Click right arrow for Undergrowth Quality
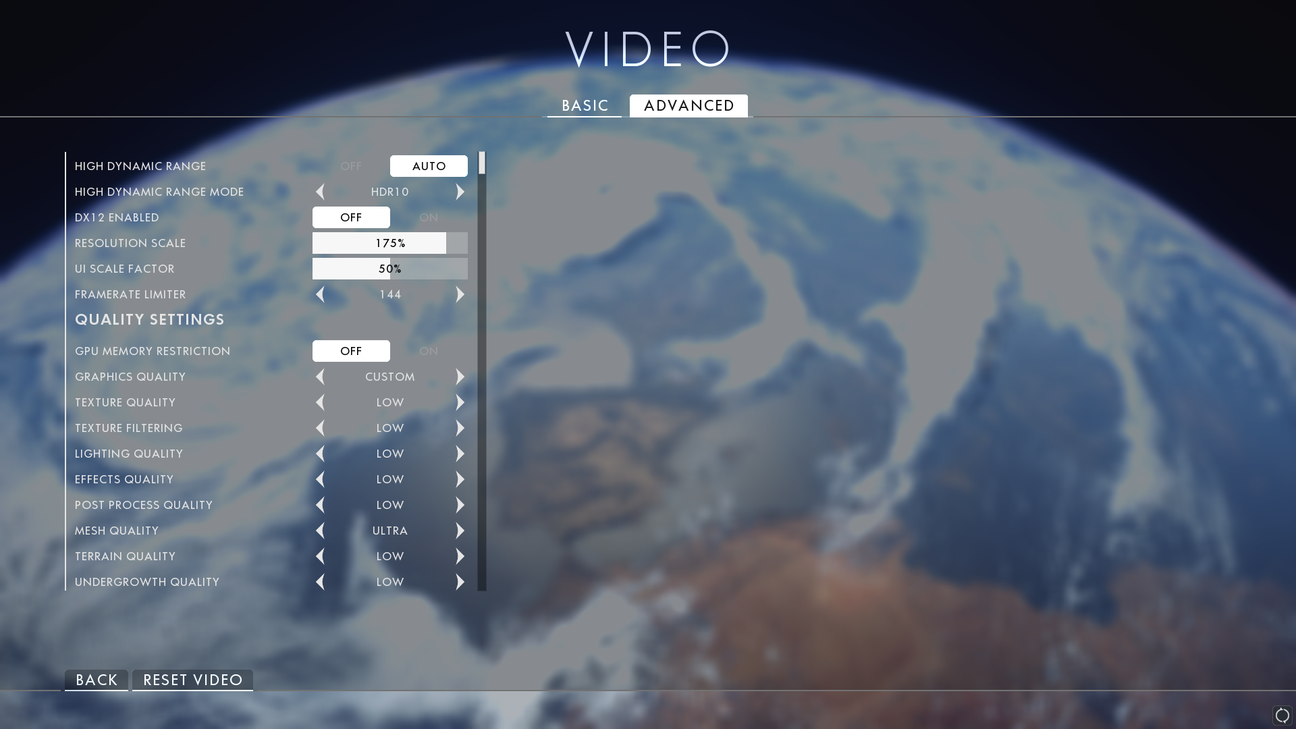The width and height of the screenshot is (1296, 729). [460, 582]
